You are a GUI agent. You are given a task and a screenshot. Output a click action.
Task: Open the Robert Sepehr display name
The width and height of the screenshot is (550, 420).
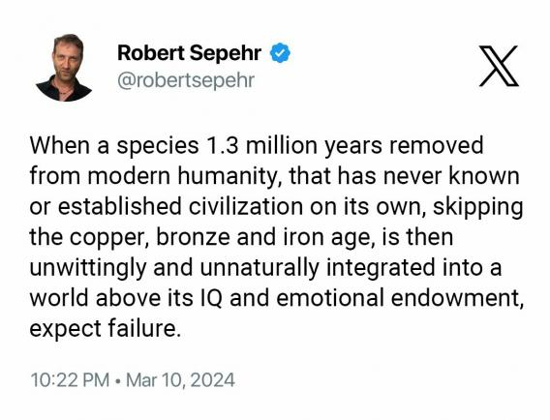click(x=189, y=53)
